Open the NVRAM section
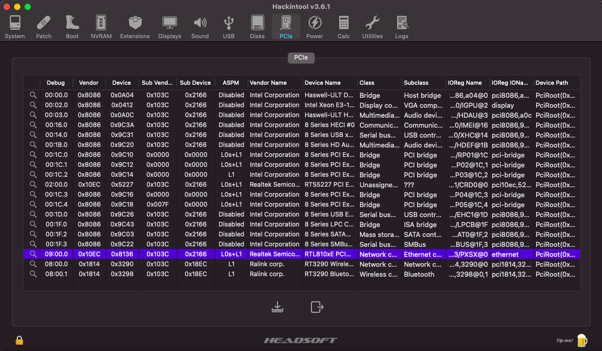 coord(101,27)
